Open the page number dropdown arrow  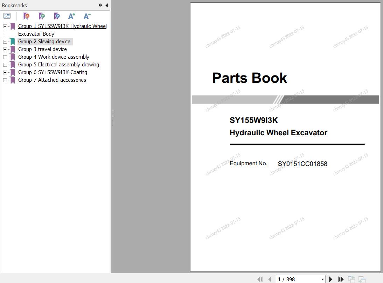[323, 280]
